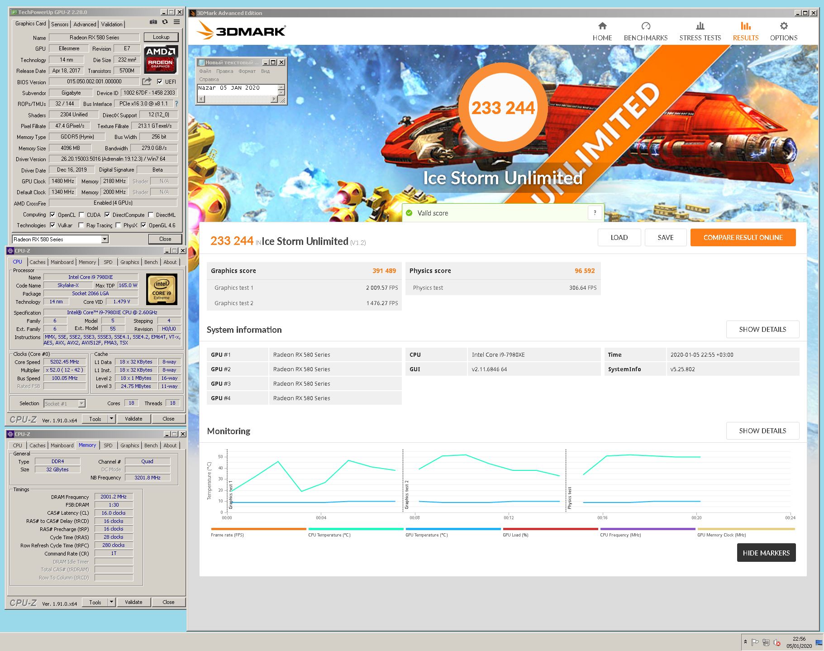Screen dimensions: 824x651
Task: Click Notepad horizontal scrollbar right arrow
Action: tap(274, 99)
